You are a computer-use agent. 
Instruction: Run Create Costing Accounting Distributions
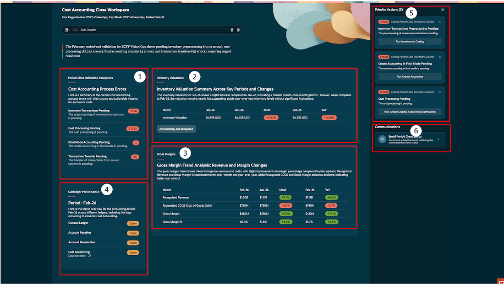tap(410, 112)
